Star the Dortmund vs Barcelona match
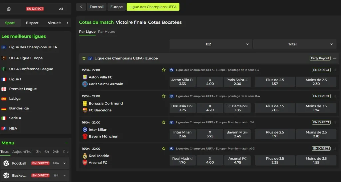Image resolution: width=341 pixels, height=182 pixels. coord(164,96)
